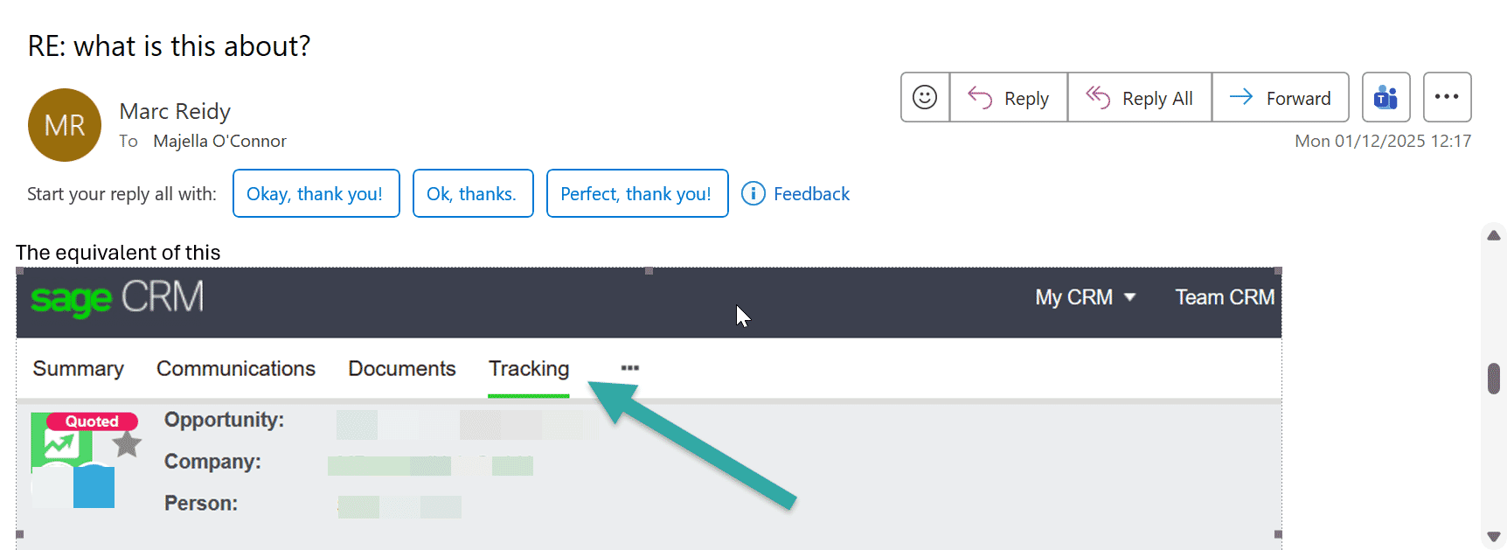Open the Team CRM menu
1507x550 pixels.
[1224, 297]
